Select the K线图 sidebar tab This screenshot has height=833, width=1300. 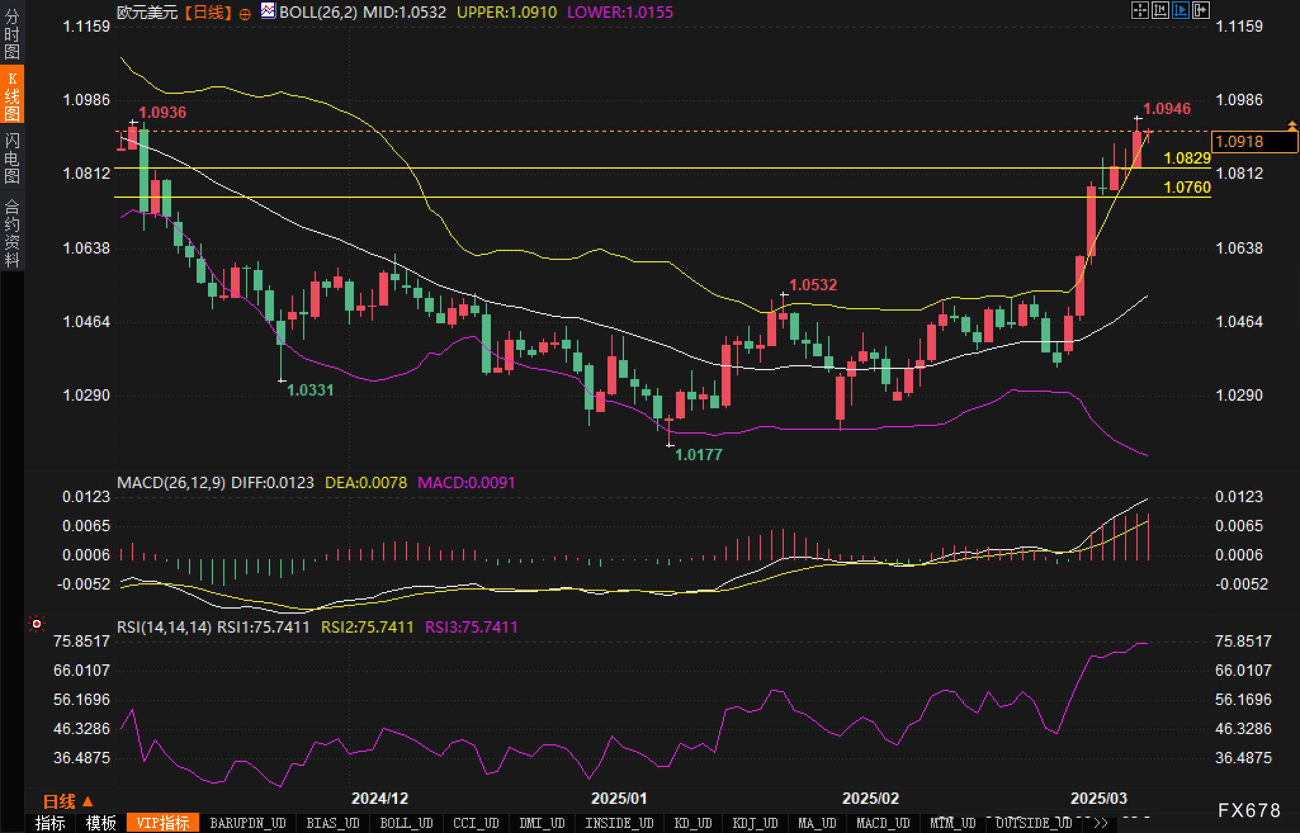(11, 95)
